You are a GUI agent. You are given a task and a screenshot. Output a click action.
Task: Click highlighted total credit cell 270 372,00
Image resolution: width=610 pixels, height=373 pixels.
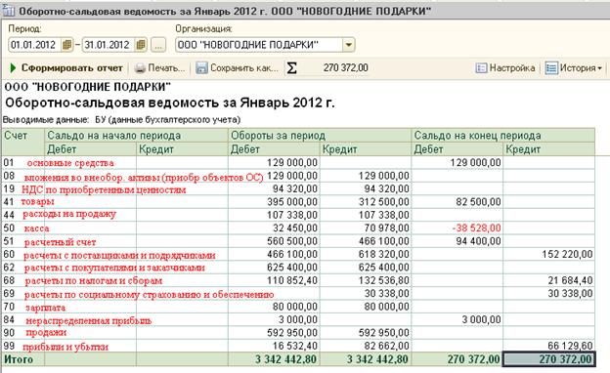coord(549,359)
